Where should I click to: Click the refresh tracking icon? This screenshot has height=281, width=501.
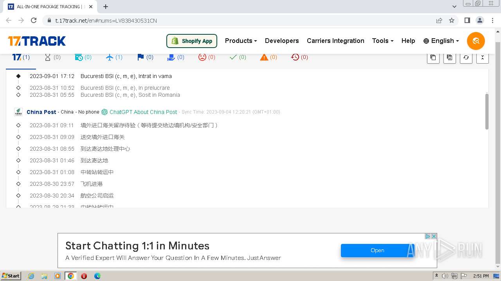pos(466,57)
